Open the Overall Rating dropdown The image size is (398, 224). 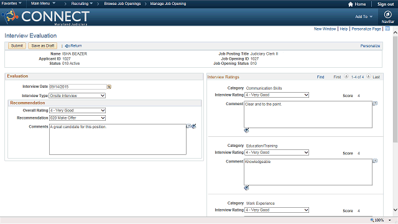coord(77,111)
